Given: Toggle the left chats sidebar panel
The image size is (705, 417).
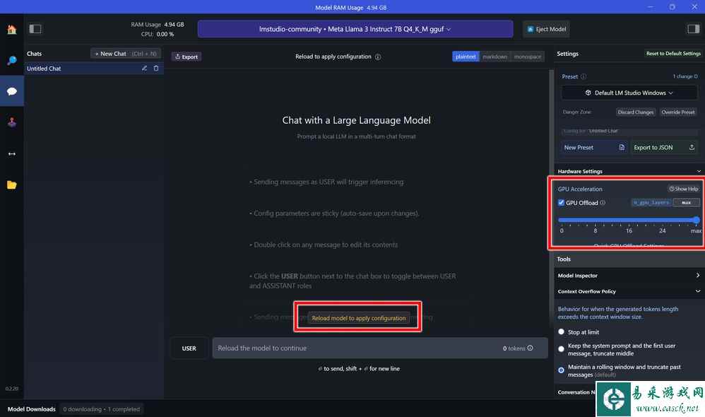Looking at the screenshot, I should click(35, 29).
